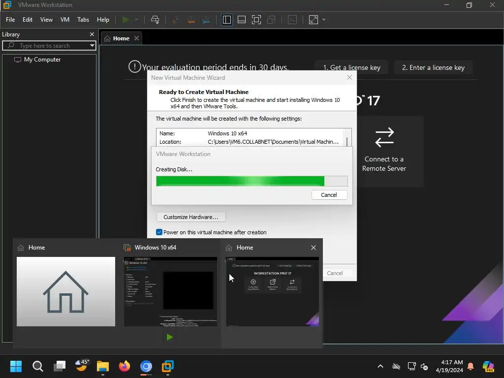
Task: Enter full screen mode icon
Action: point(256,20)
